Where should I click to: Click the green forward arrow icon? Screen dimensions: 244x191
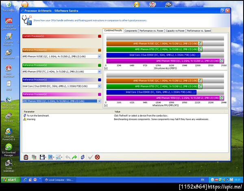tap(74, 157)
